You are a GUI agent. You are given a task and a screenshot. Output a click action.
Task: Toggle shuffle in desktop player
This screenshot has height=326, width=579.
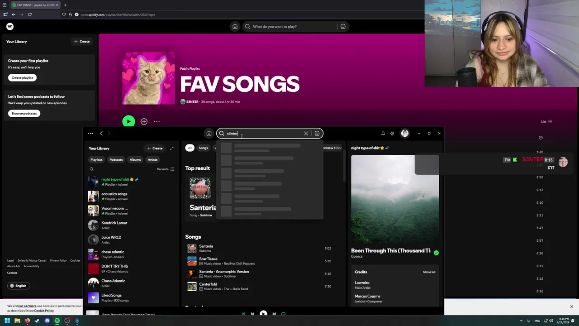[x=243, y=313]
